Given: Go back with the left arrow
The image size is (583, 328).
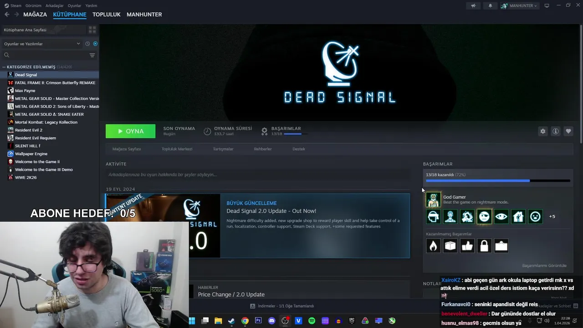Looking at the screenshot, I should (x=7, y=15).
